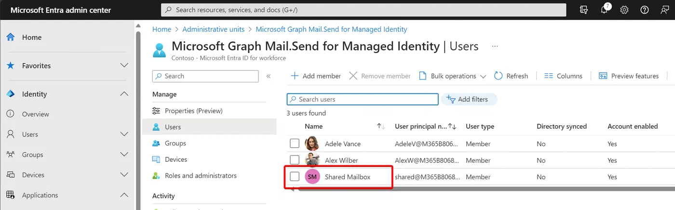Click the Remove member button
Viewport: 675px width, 210px height.
[380, 76]
